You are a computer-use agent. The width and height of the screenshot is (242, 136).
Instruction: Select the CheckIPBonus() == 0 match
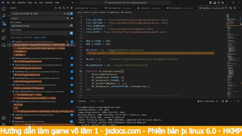click(x=28, y=95)
